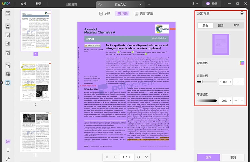Switch to the 页眉和页脚 tool
Image resolution: width=250 pixels, height=162 pixels.
[x=144, y=14]
